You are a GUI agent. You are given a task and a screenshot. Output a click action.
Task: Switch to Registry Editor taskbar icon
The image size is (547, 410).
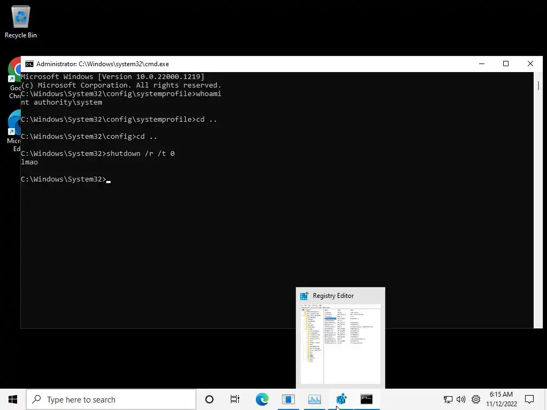(x=341, y=399)
